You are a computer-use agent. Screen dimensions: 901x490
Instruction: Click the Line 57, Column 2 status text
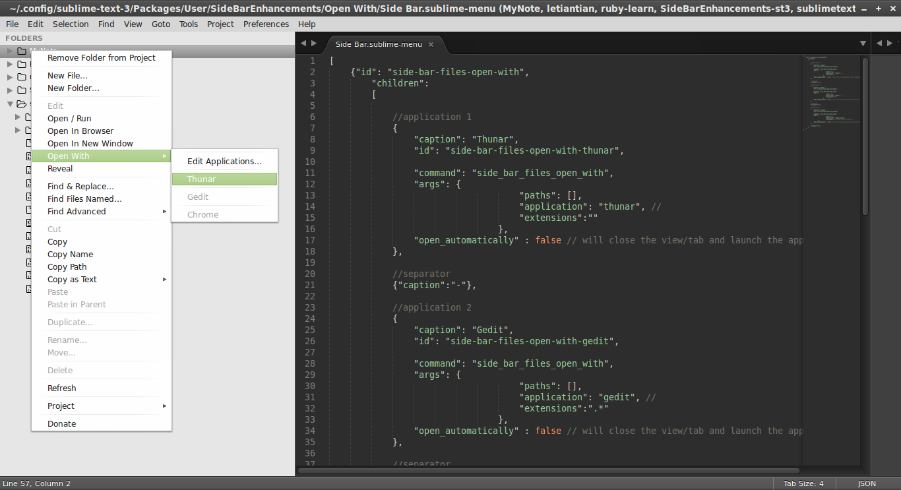tap(36, 483)
